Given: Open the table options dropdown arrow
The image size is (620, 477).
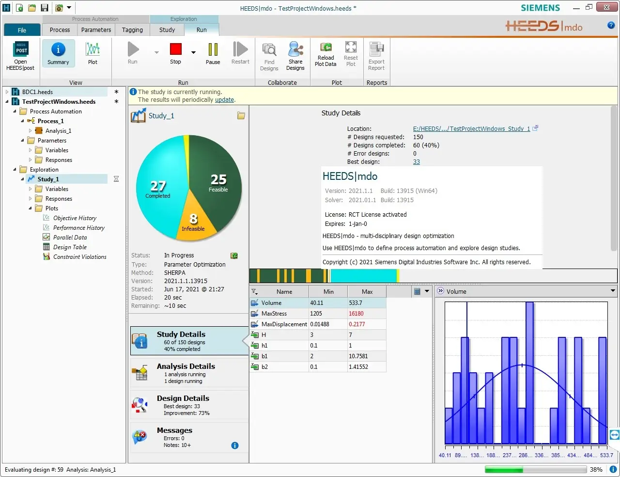Looking at the screenshot, I should point(427,291).
